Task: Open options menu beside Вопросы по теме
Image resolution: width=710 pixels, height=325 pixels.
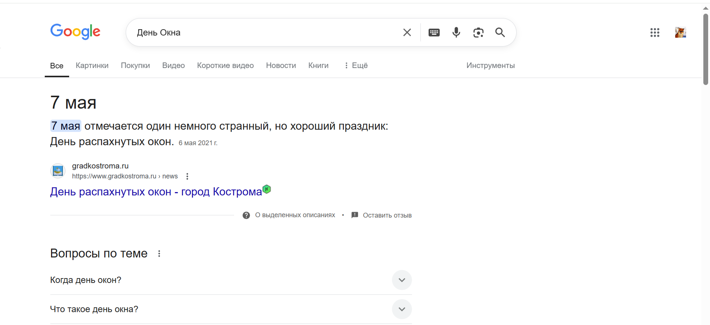Action: 159,254
